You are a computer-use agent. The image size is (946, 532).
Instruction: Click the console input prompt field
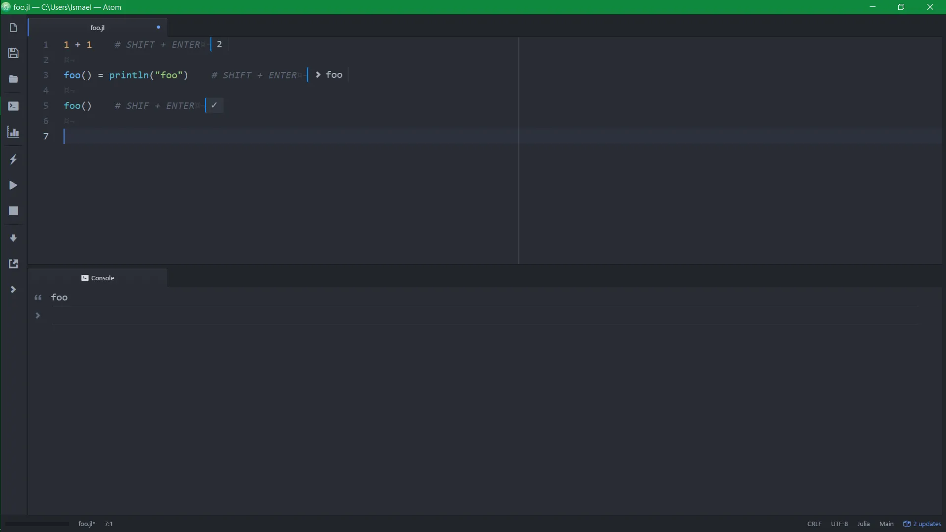pyautogui.click(x=485, y=316)
